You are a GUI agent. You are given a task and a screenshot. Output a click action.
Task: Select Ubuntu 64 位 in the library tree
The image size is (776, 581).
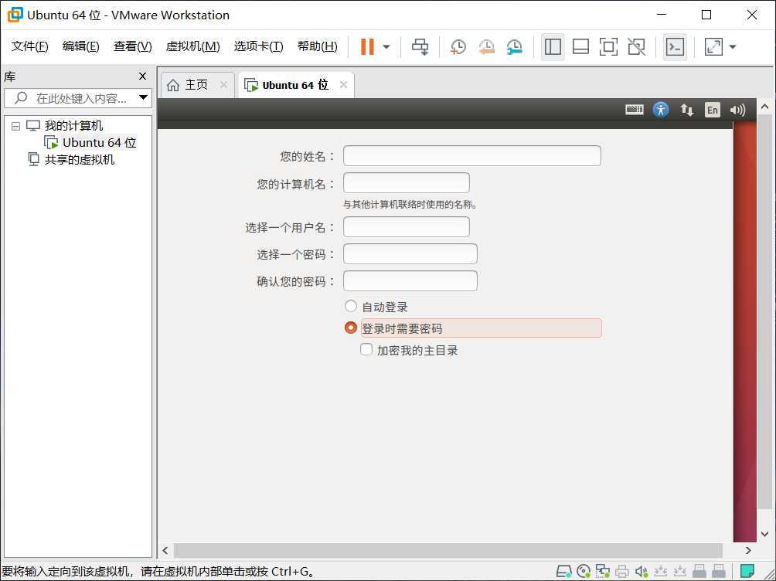coord(99,142)
